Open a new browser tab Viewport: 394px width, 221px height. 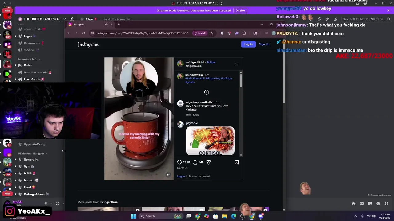pos(119,24)
